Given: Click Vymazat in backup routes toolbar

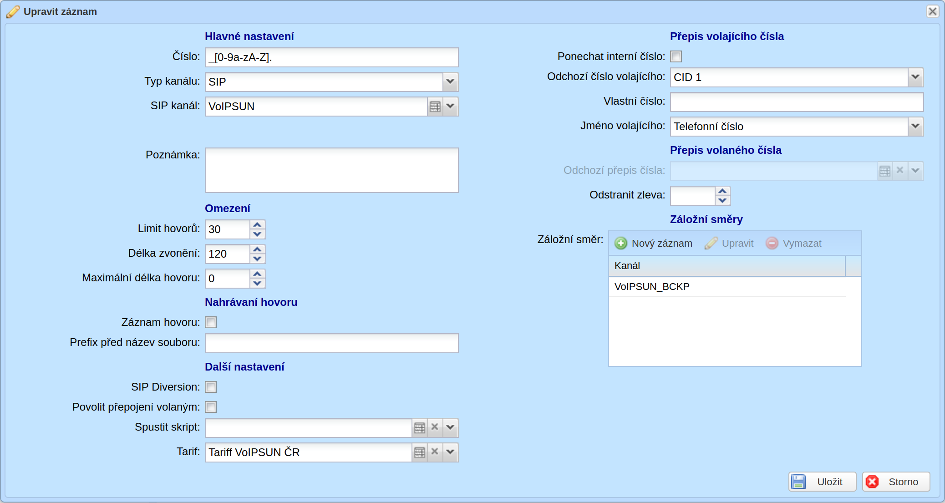Looking at the screenshot, I should pos(793,244).
